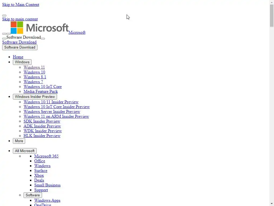Expand the Windows menu button
This screenshot has width=274, height=206.
click(22, 62)
